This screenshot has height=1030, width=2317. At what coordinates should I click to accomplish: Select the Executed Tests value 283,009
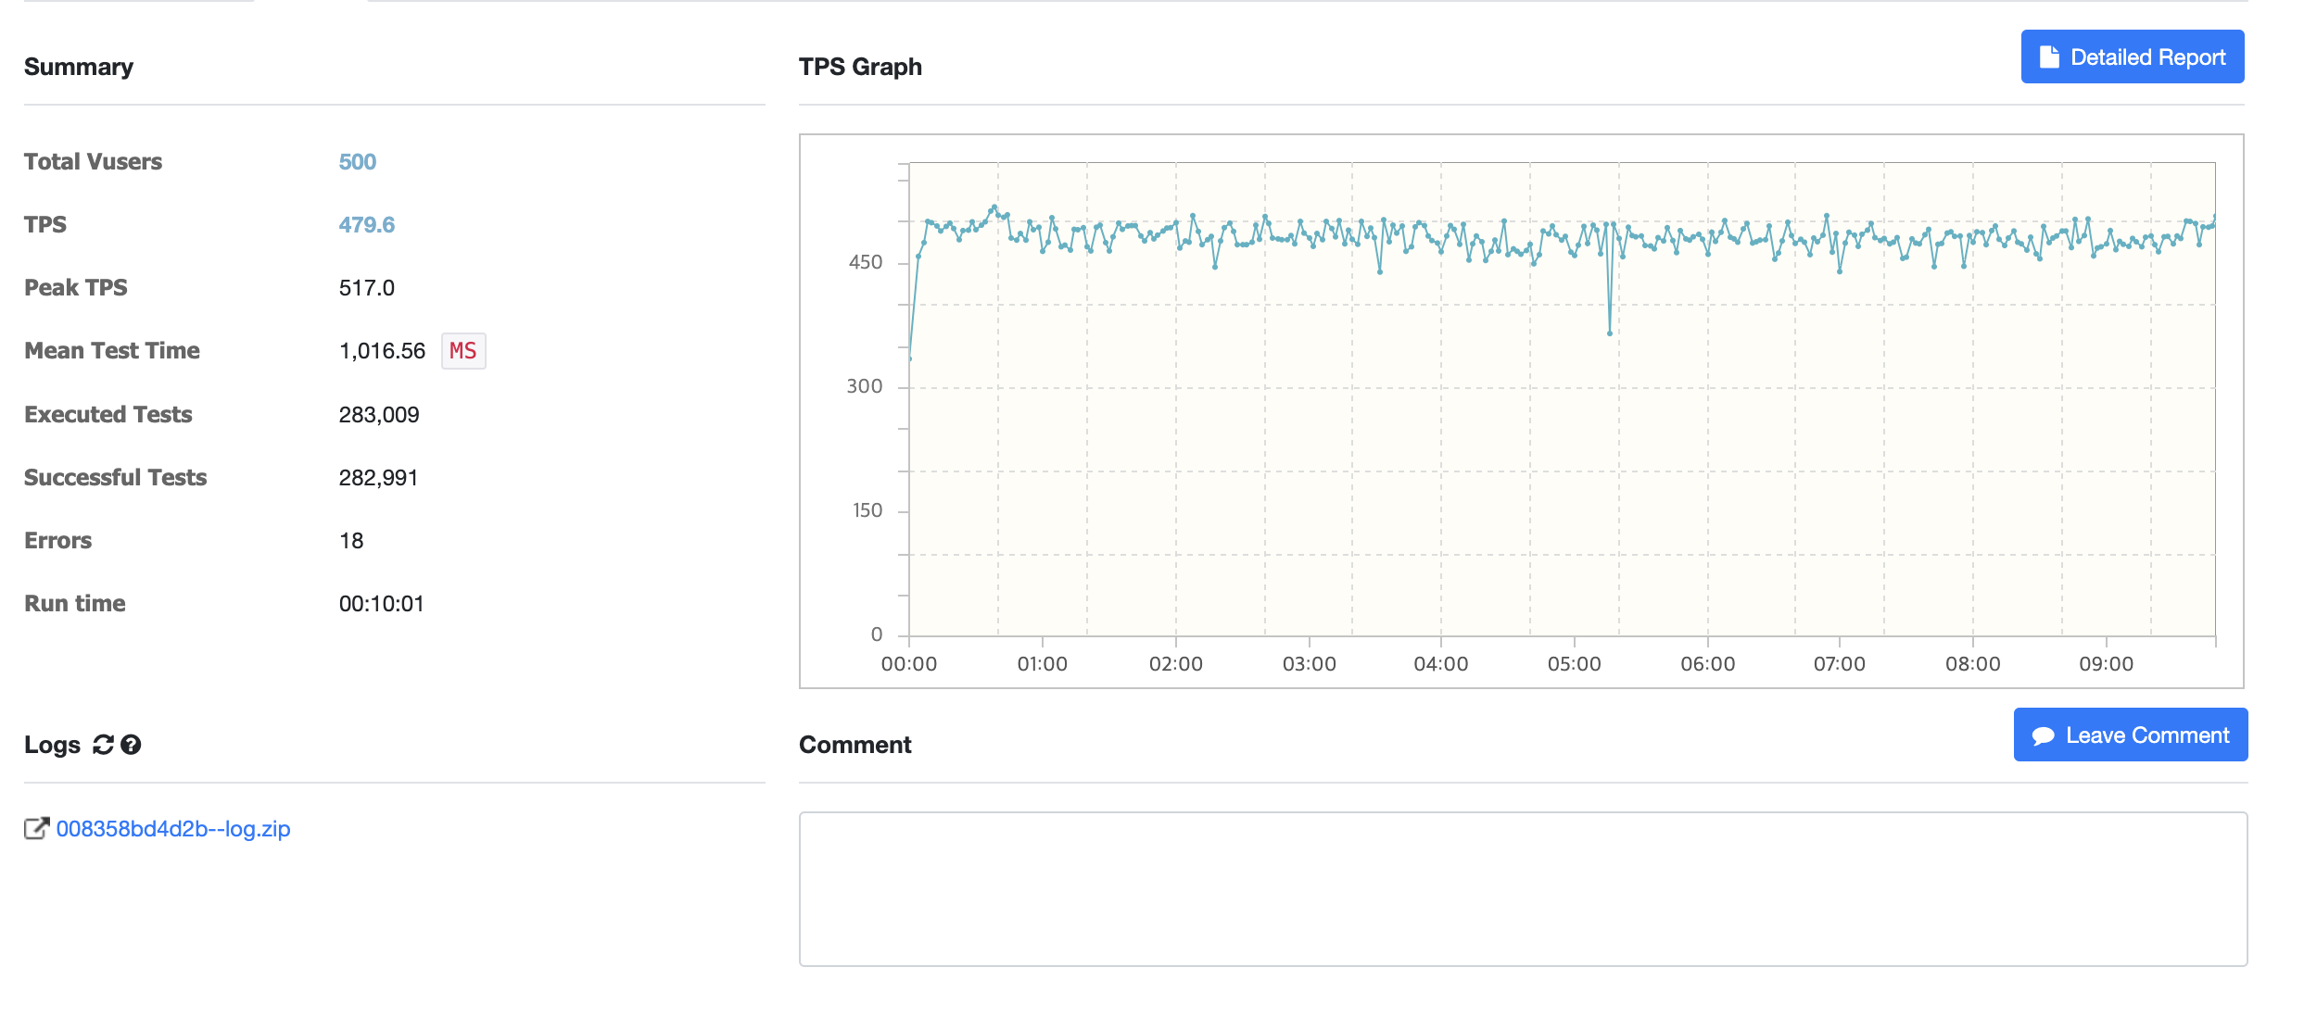pyautogui.click(x=379, y=415)
